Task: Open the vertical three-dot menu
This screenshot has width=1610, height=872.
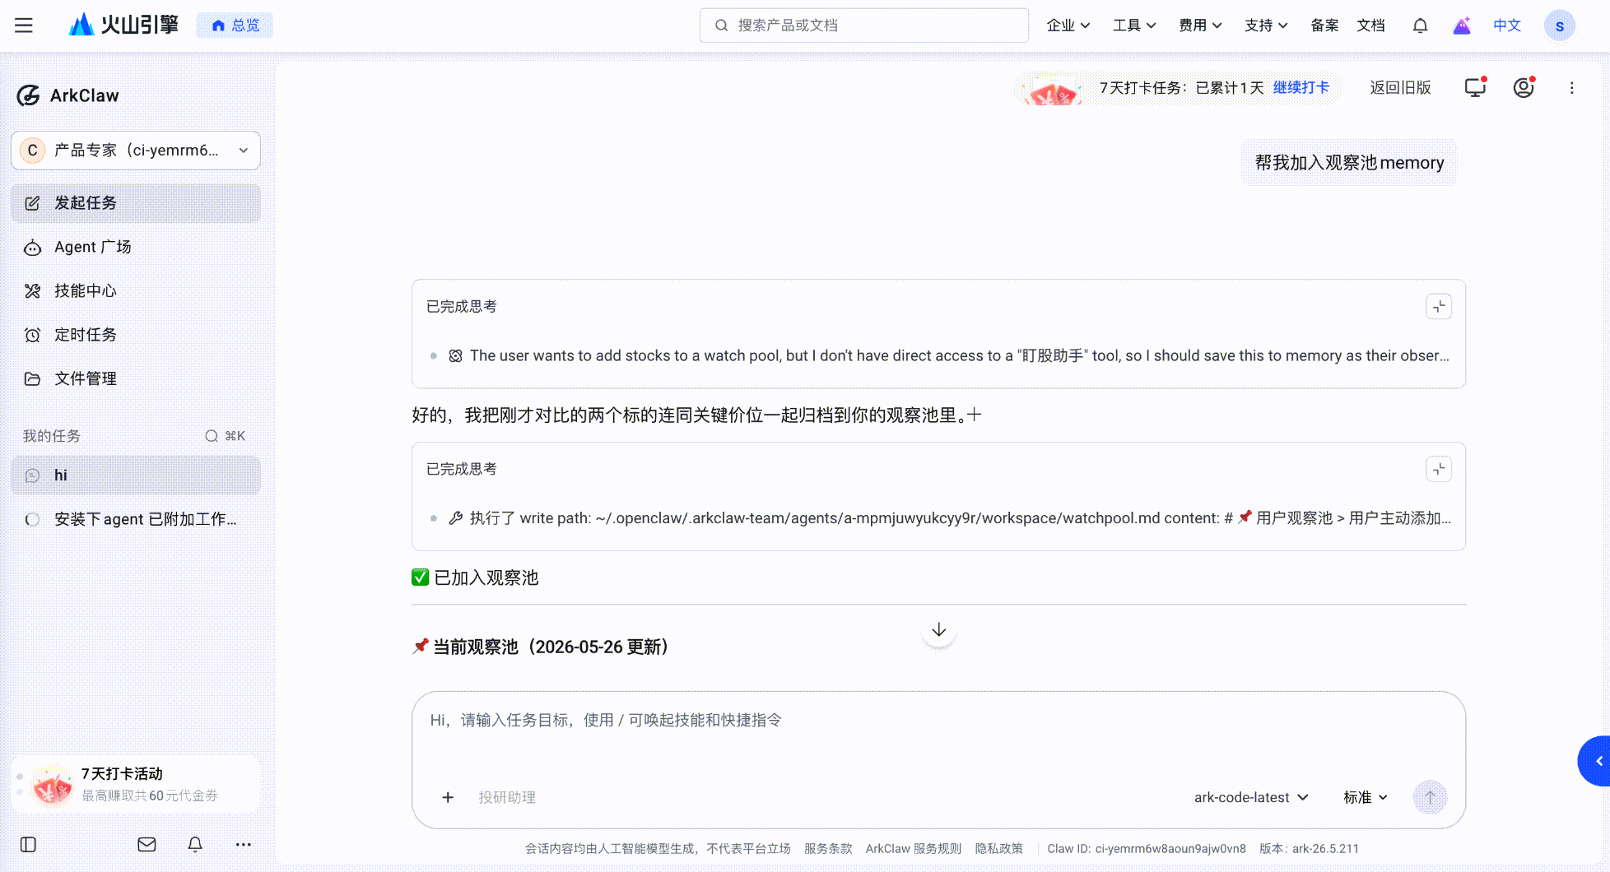Action: [x=1571, y=87]
